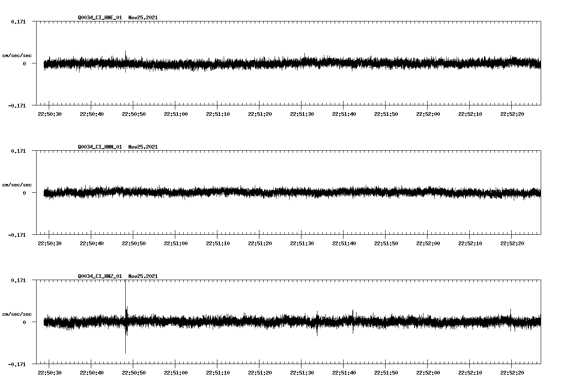
Task: Click 22:50:50 time label under HNN plot
Action: [134, 243]
